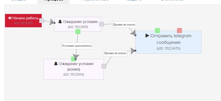Screen dimensions: 221x101
Task: Select the grey output connector of Начало работы
Action: (x=42, y=21)
